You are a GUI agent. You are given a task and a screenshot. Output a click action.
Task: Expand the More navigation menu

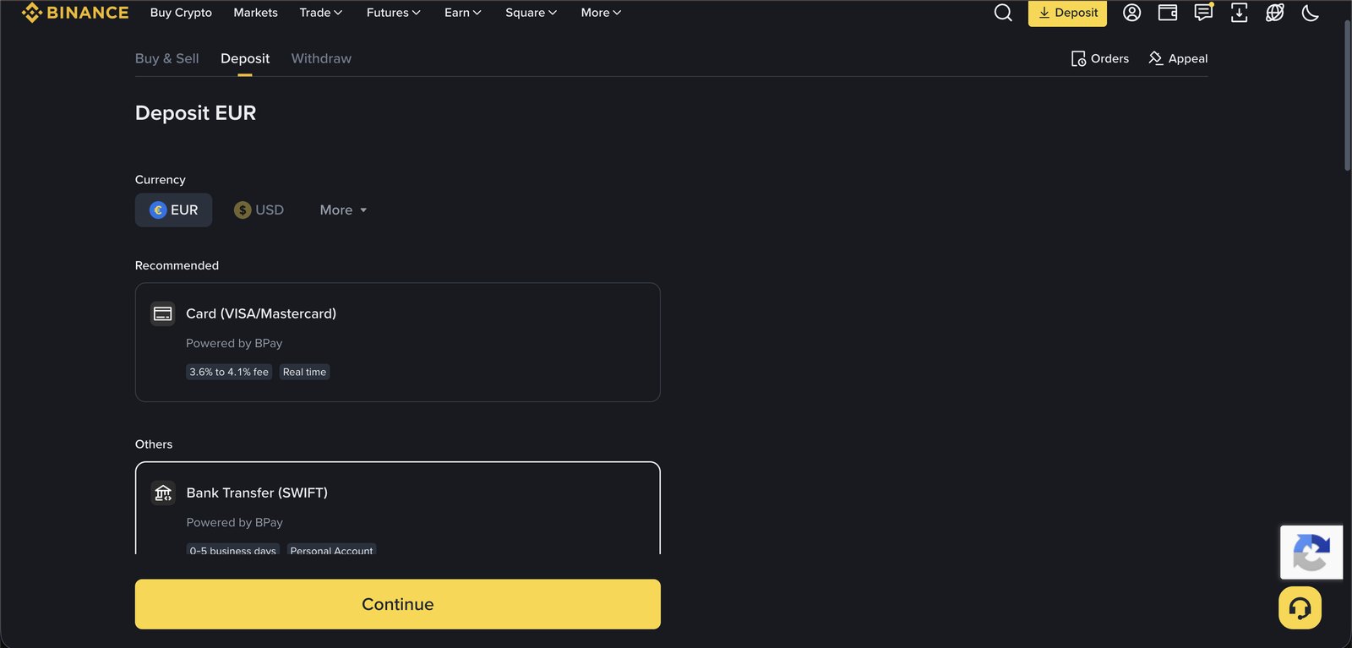click(601, 13)
